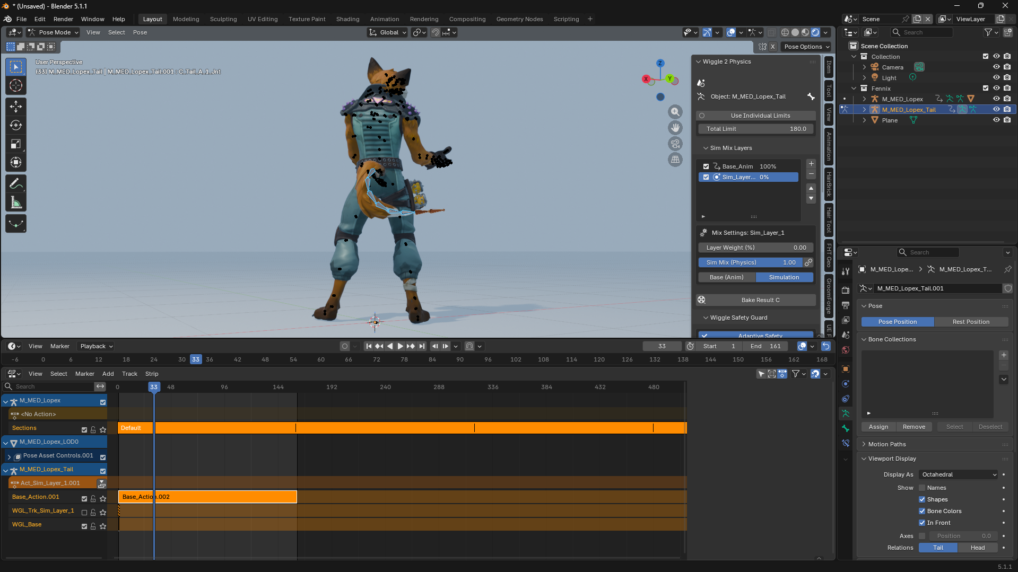Open Display As Octahedral dropdown
The image size is (1018, 572).
(959, 474)
